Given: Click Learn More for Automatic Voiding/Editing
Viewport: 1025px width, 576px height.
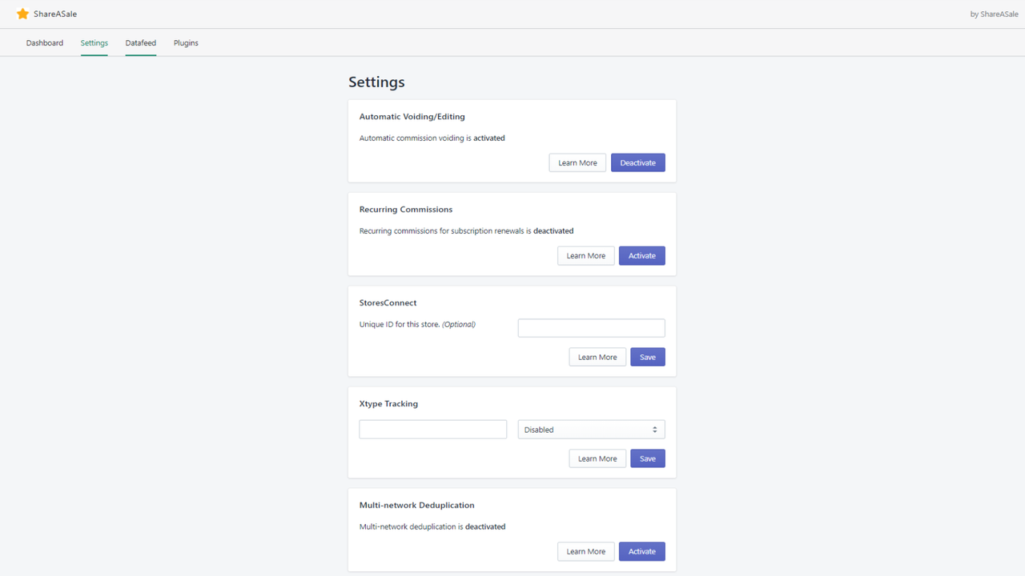Looking at the screenshot, I should pyautogui.click(x=577, y=162).
